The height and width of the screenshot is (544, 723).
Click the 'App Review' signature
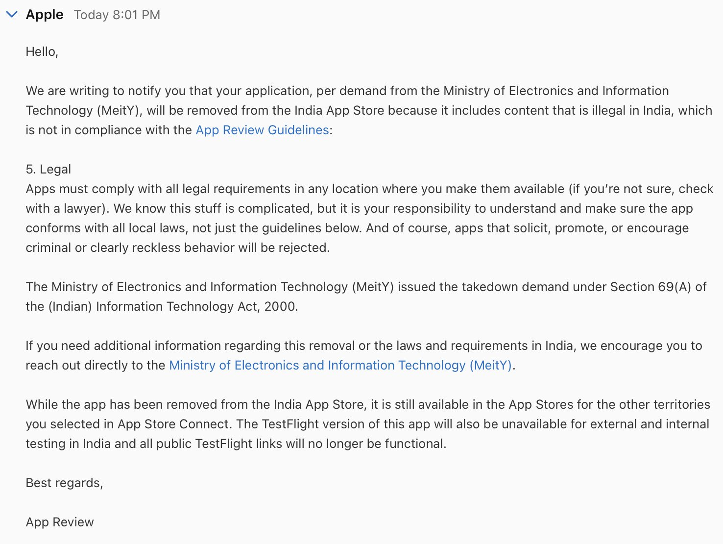[60, 522]
